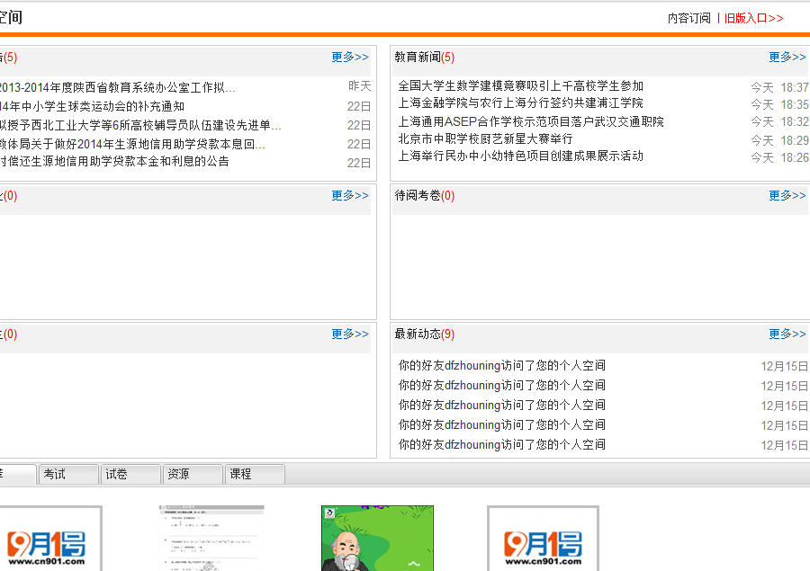Click the document worksheet preview thumbnail
The width and height of the screenshot is (810, 571).
211,538
